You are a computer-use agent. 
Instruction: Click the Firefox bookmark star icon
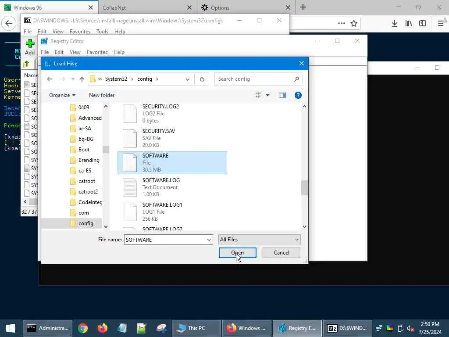(354, 24)
